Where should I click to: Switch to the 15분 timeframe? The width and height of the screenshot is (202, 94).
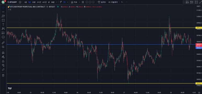point(34,2)
